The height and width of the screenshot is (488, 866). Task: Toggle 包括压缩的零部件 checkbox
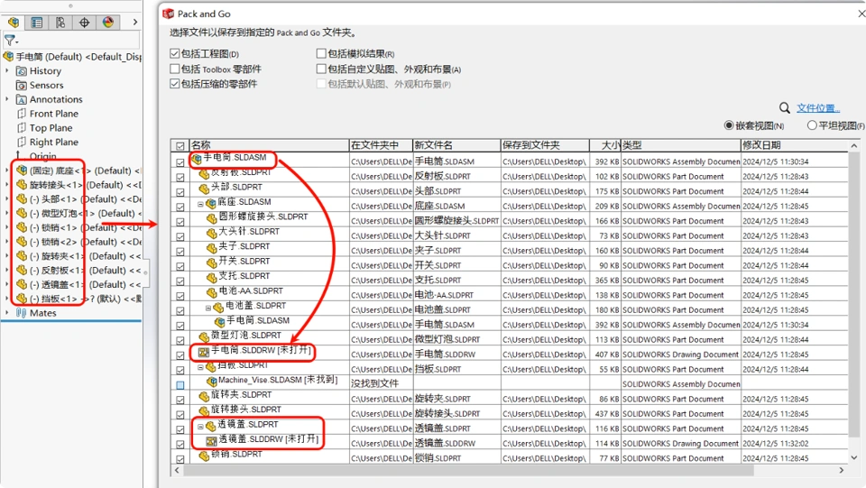pos(175,84)
